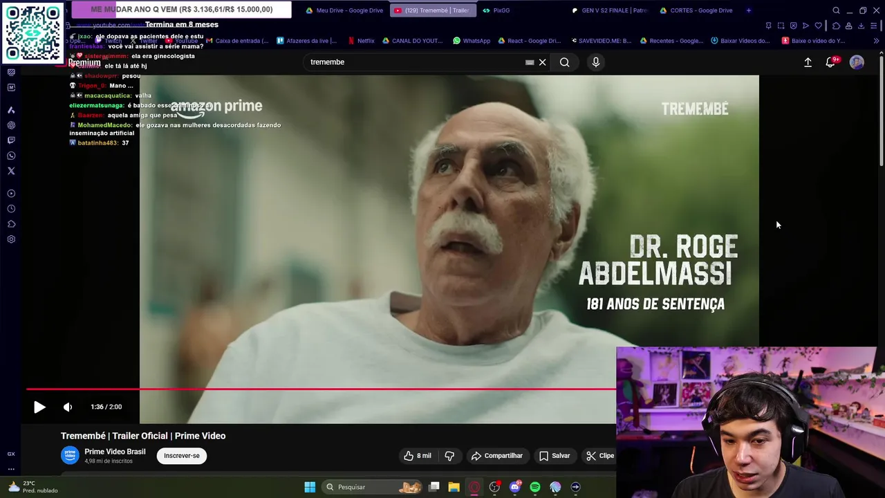885x498 pixels.
Task: Open X (Twitter) in the browser sidebar
Action: (11, 171)
